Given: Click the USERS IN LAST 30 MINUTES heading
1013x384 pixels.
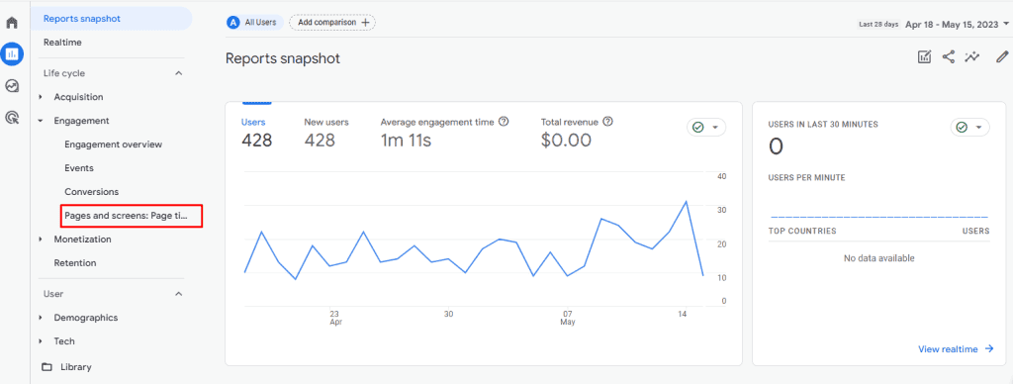Looking at the screenshot, I should point(823,124).
